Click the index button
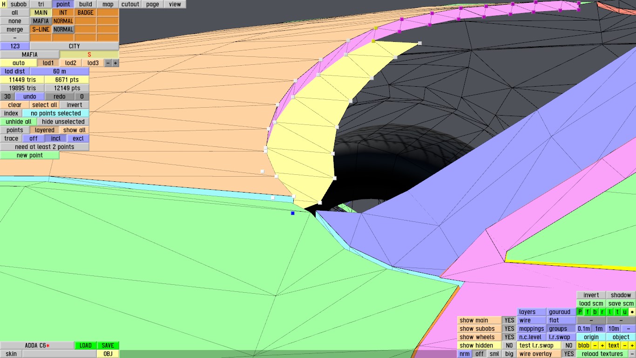This screenshot has width=636, height=358. pos(11,113)
